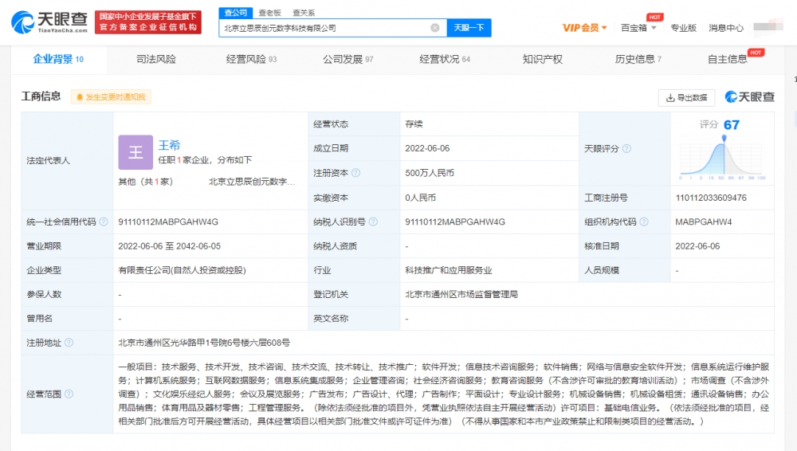Click the registration number 110112033609476

[x=711, y=198]
